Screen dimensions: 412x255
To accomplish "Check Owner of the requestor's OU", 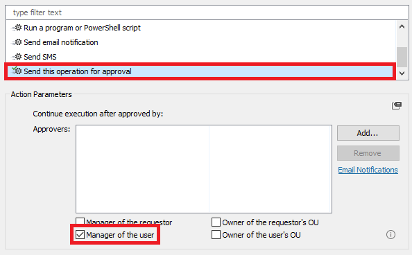I will 216,222.
